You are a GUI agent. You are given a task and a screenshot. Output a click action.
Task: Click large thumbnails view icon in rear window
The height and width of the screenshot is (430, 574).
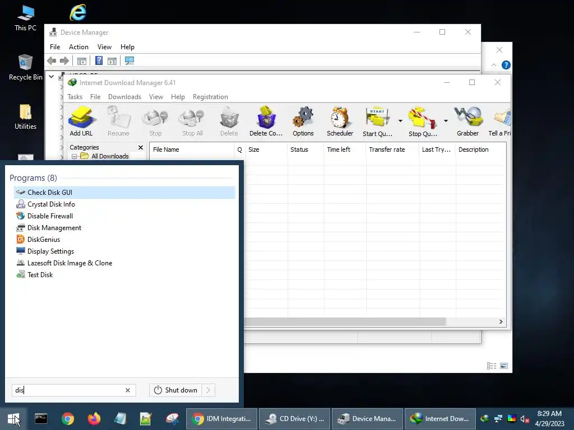[x=504, y=366]
